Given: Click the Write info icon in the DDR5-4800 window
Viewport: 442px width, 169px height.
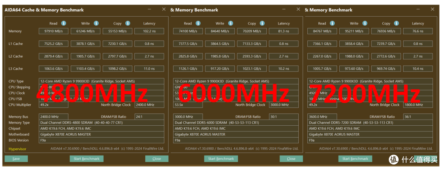Looking at the screenshot, I should (96, 23).
